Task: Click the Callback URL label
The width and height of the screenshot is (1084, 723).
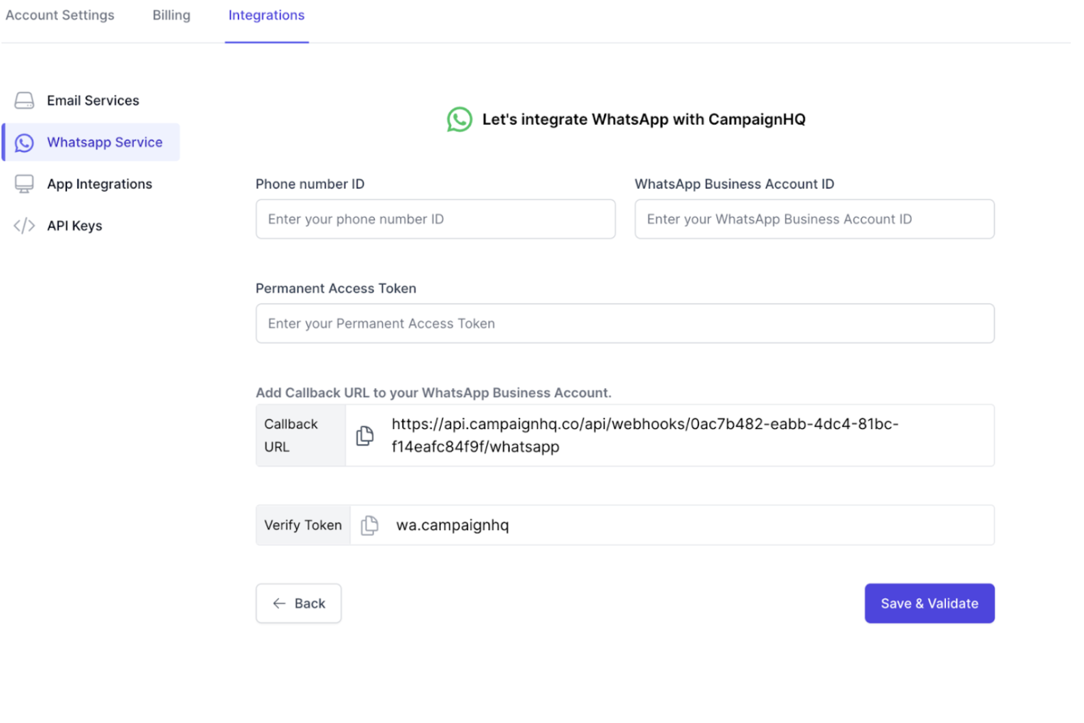Action: [291, 435]
